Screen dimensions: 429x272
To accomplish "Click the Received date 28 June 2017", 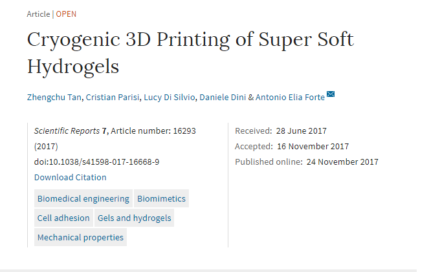I will point(303,131).
